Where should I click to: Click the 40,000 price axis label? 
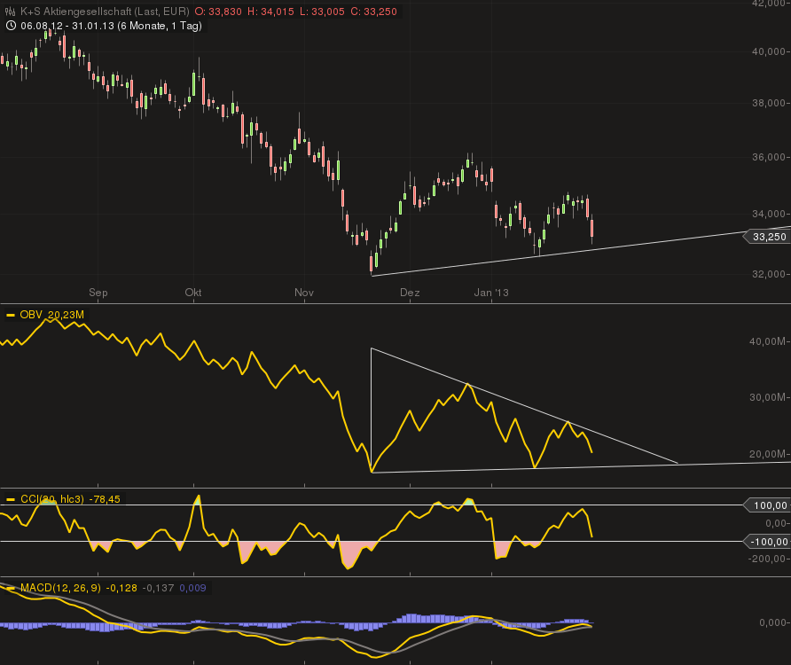[x=769, y=51]
